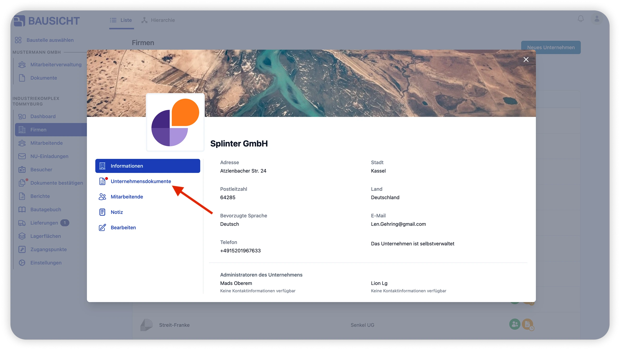Click the Berichte report icon

tap(22, 196)
